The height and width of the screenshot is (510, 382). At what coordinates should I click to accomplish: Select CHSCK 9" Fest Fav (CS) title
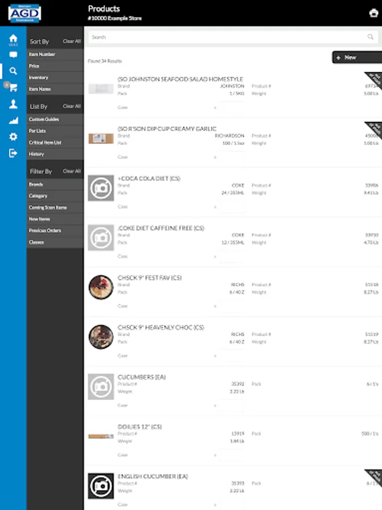(149, 278)
